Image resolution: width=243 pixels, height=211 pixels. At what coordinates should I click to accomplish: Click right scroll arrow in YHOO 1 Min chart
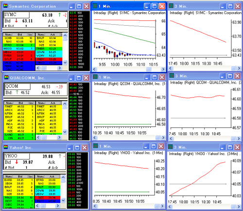[162, 206]
